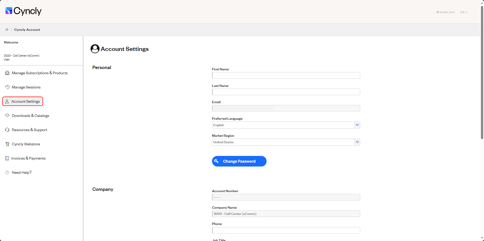Click the Email field
The width and height of the screenshot is (484, 241).
(286, 108)
